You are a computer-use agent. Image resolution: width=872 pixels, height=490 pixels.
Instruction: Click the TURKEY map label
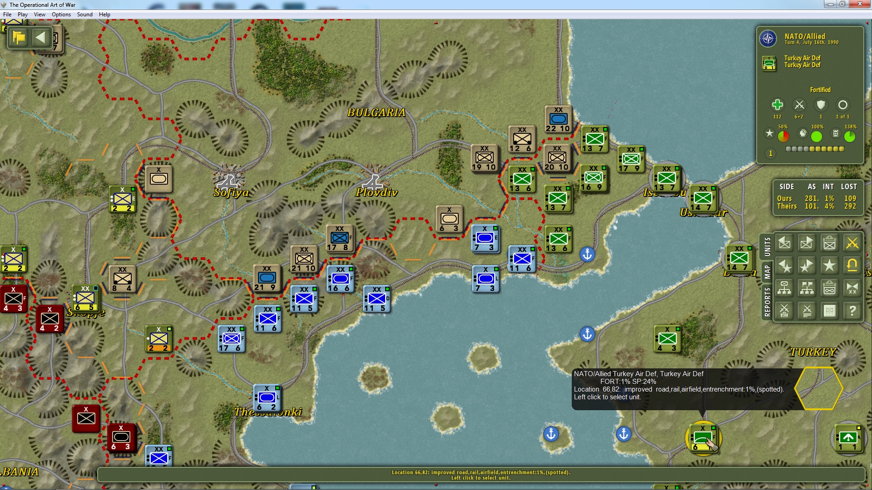[x=813, y=352]
